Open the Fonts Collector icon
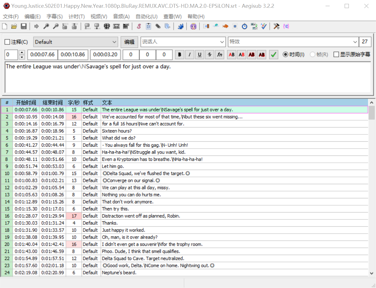Screen dimensions: 376x288 pyautogui.click(x=167, y=26)
